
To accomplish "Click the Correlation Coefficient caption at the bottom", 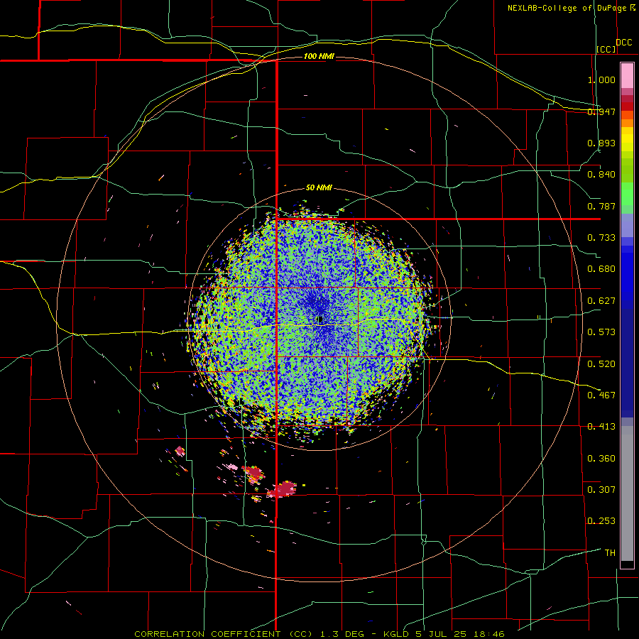I will tap(319, 634).
